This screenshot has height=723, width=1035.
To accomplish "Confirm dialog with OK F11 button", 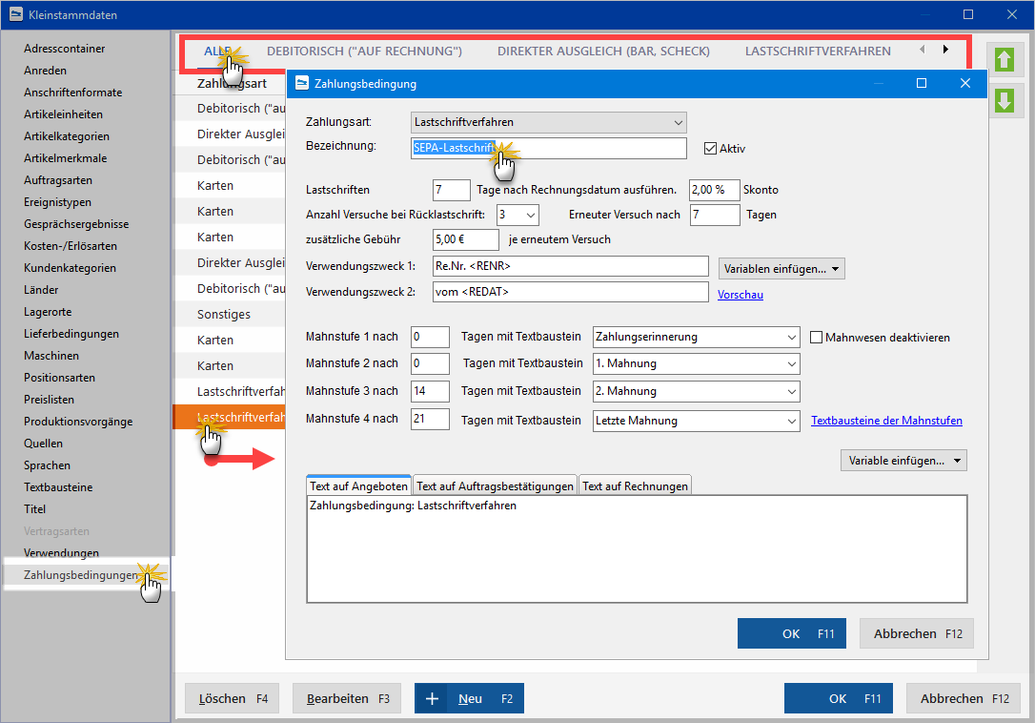I will pos(791,633).
